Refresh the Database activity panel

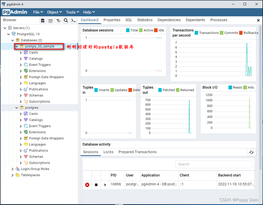pyautogui.click(x=251, y=152)
